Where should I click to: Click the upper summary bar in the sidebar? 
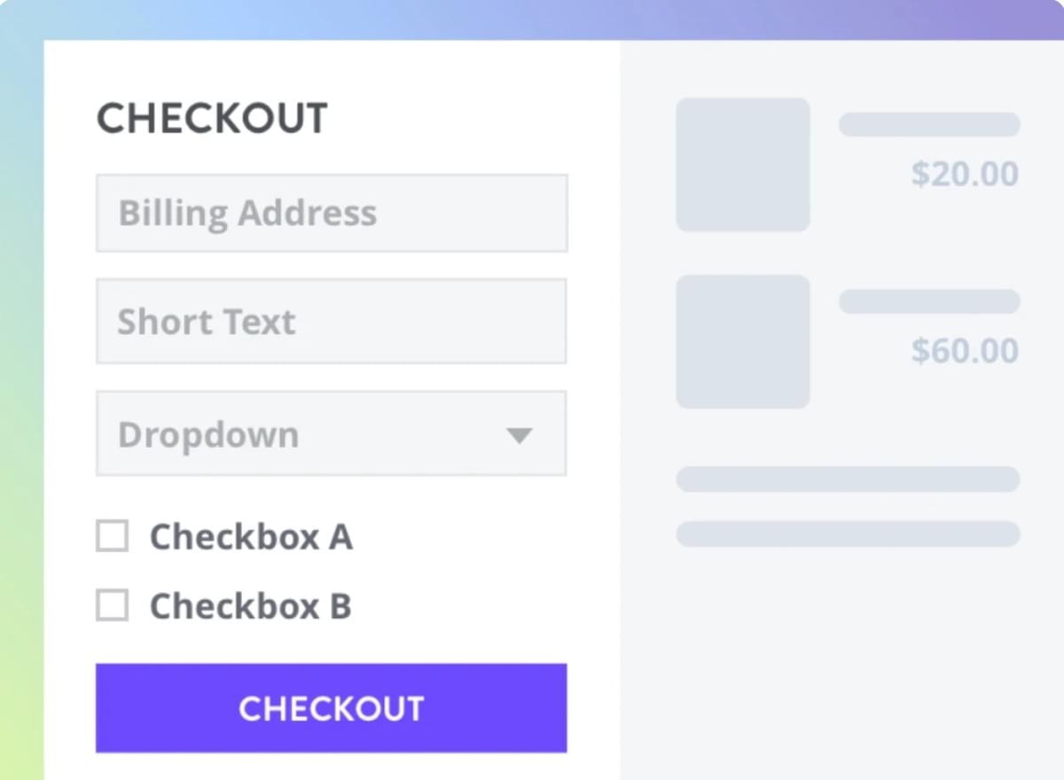(x=848, y=480)
